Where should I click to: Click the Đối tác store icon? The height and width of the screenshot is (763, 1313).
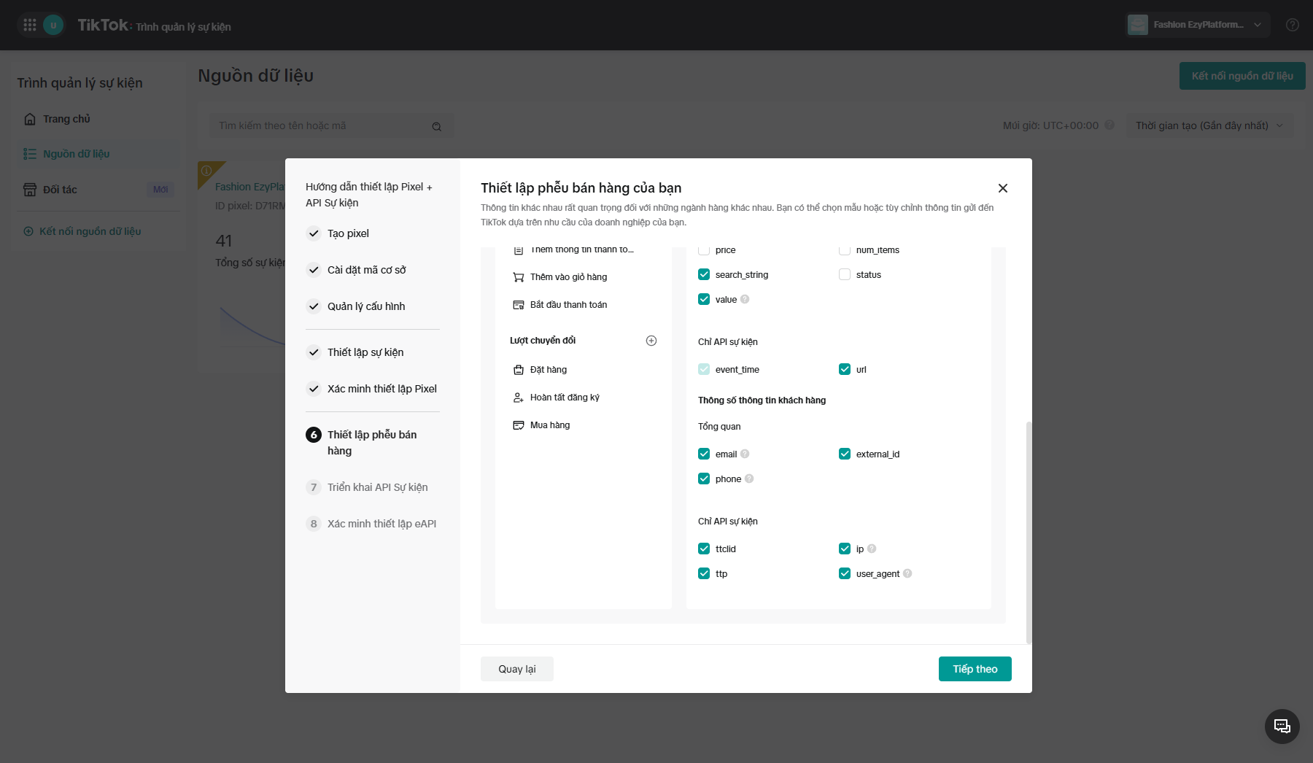tap(30, 190)
